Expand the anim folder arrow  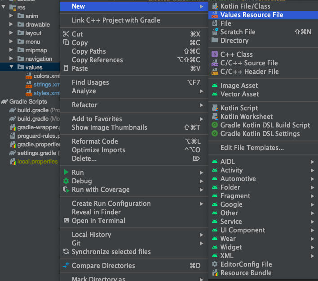click(11, 16)
